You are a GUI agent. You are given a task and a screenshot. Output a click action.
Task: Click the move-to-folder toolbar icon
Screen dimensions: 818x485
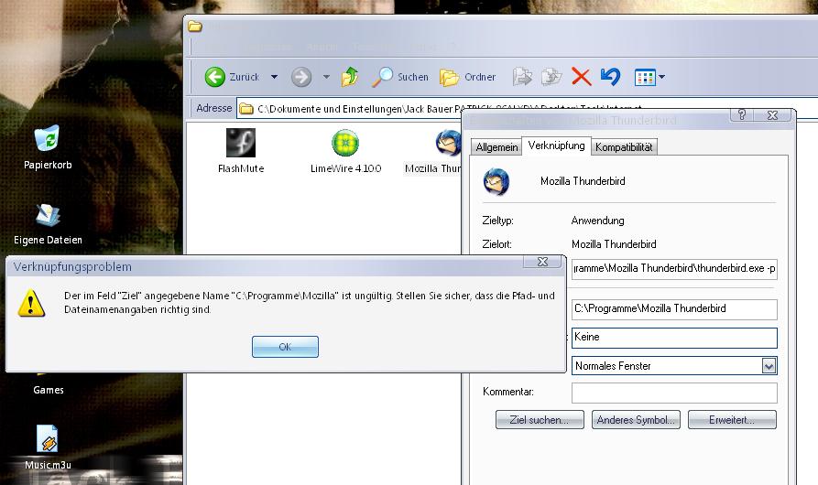[x=522, y=77]
